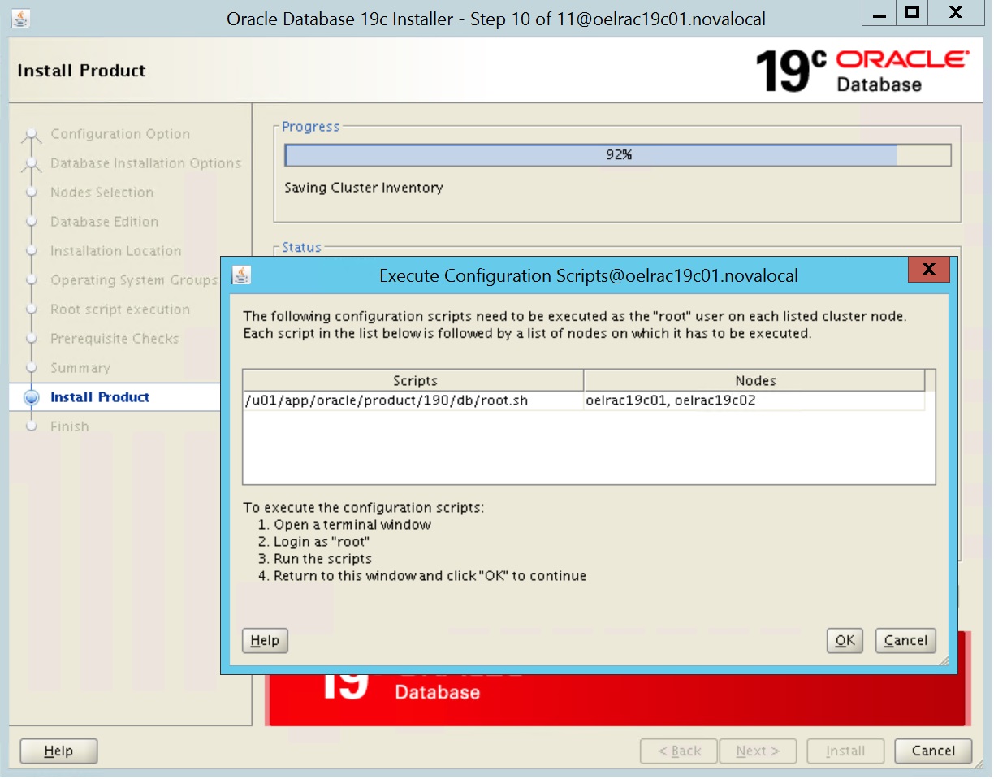Click the 'Run the scripts' instruction line
This screenshot has width=994, height=779.
pyautogui.click(x=315, y=559)
